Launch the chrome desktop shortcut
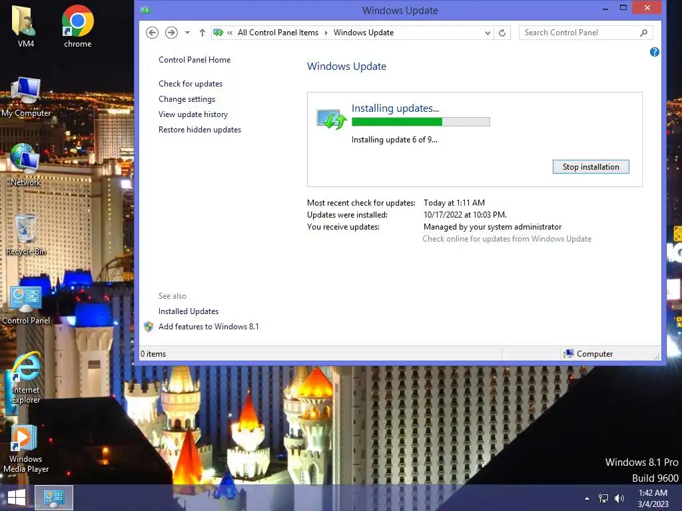682x511 pixels. 77,26
